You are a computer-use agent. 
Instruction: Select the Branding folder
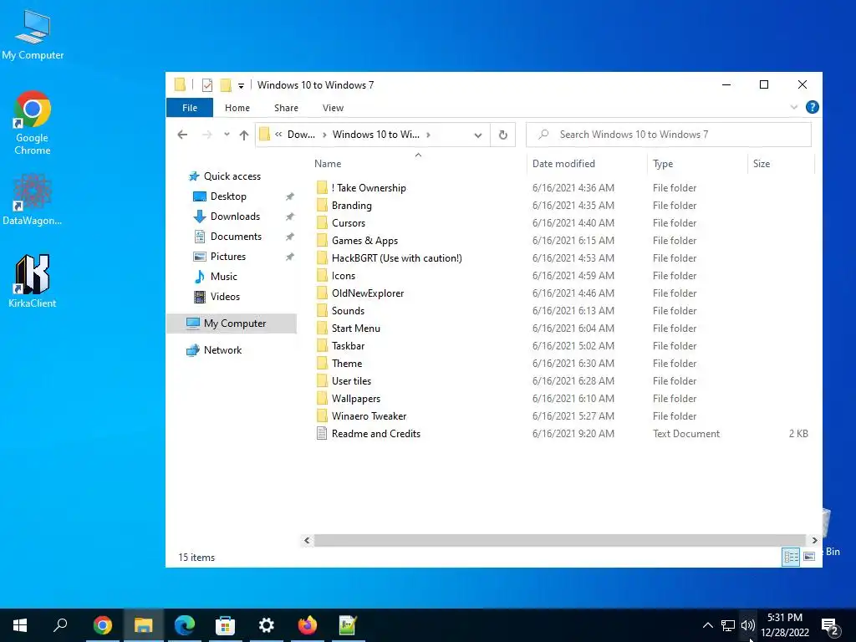pyautogui.click(x=344, y=206)
